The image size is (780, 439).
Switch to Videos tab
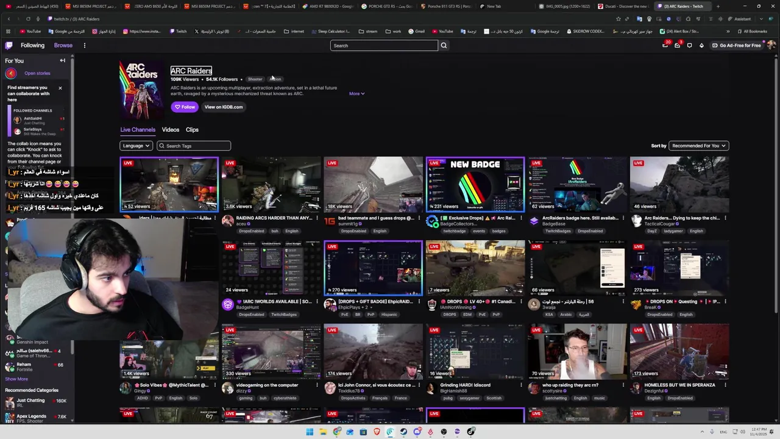[x=171, y=129]
